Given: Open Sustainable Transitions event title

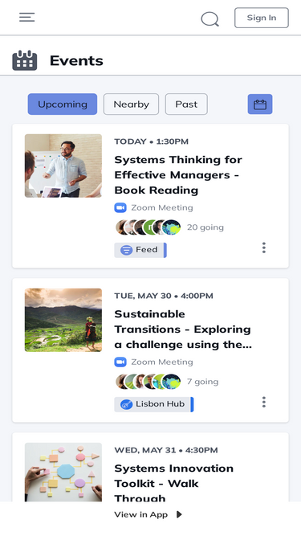Looking at the screenshot, I should pos(183,329).
